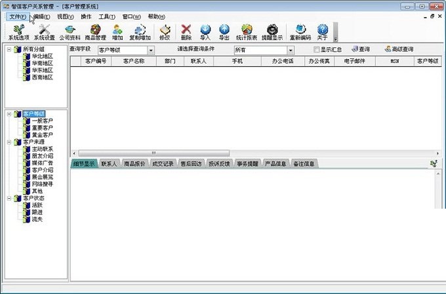Open the 工具(T) menu
Image resolution: width=446 pixels, height=294 pixels.
(107, 16)
